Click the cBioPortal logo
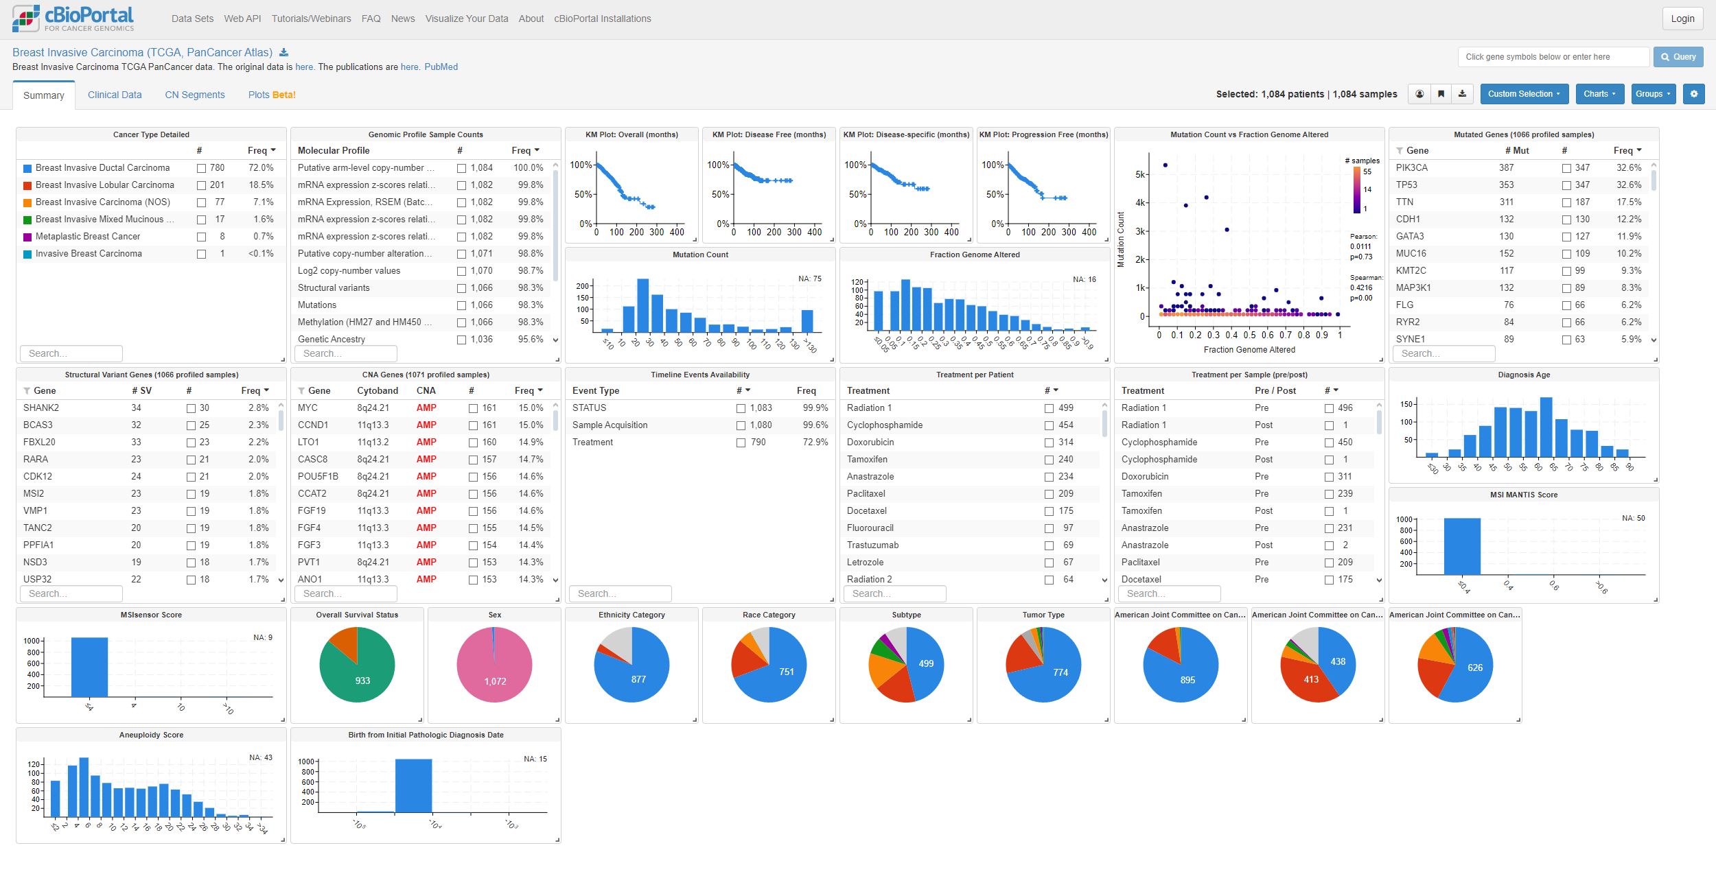The width and height of the screenshot is (1716, 885). [73, 19]
